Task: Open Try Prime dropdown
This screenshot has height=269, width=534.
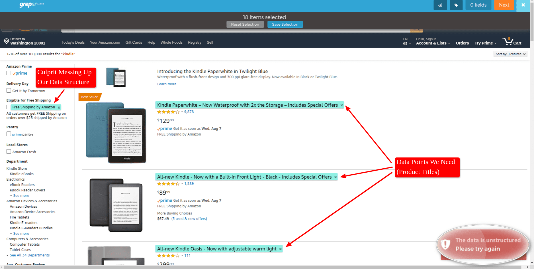Action: (485, 43)
